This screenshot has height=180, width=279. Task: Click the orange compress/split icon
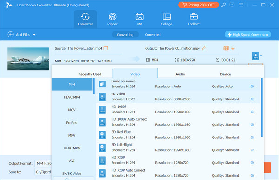click(233, 48)
